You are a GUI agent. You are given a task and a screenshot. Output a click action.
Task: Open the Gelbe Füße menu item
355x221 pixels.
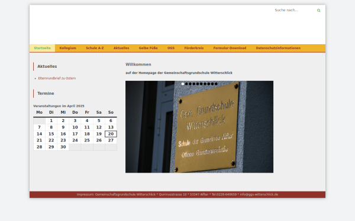149,48
